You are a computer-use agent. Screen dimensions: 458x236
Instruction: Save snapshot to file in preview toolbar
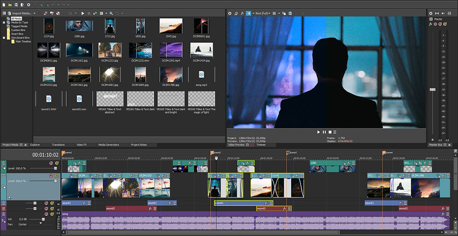290,13
